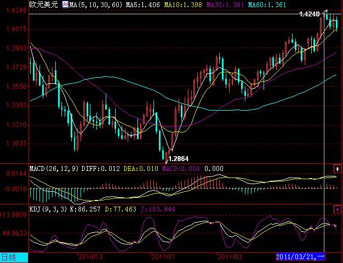This screenshot has width=343, height=263.
Task: Click the 1.3556 price axis label
Action: 16,86
